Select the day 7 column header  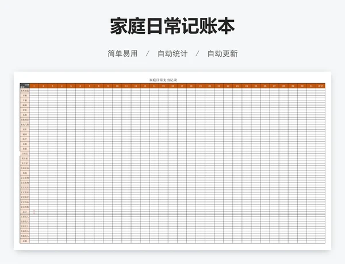pyautogui.click(x=90, y=86)
